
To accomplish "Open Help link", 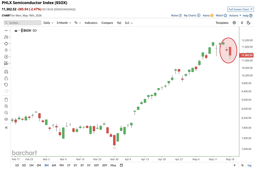I will [x=248, y=16].
